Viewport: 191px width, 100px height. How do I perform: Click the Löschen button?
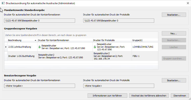174,47
